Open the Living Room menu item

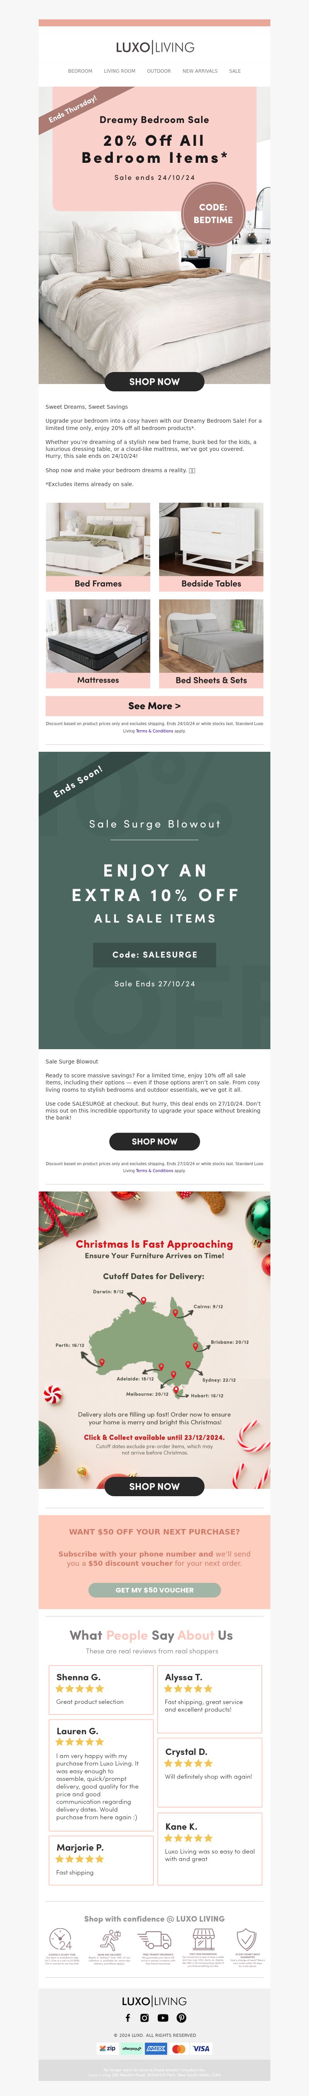pos(119,71)
